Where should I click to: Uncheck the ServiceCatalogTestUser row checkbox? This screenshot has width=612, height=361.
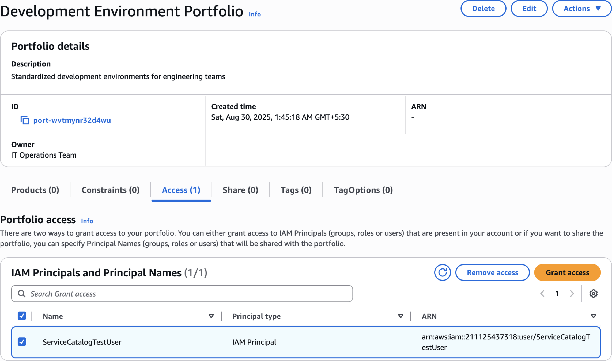[22, 342]
